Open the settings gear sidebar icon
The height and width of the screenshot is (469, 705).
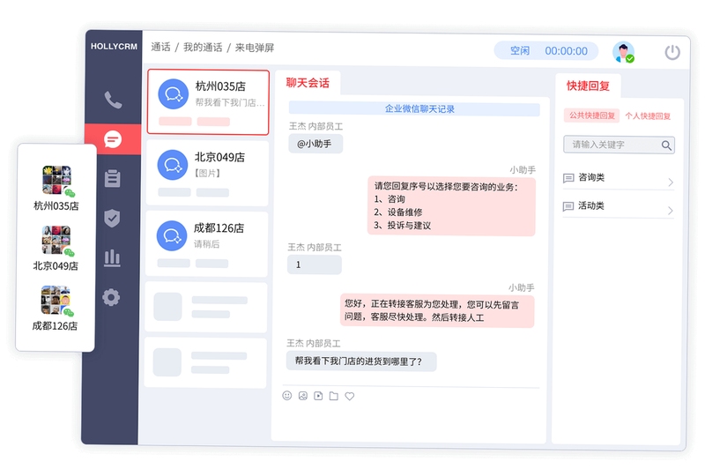[x=111, y=297]
